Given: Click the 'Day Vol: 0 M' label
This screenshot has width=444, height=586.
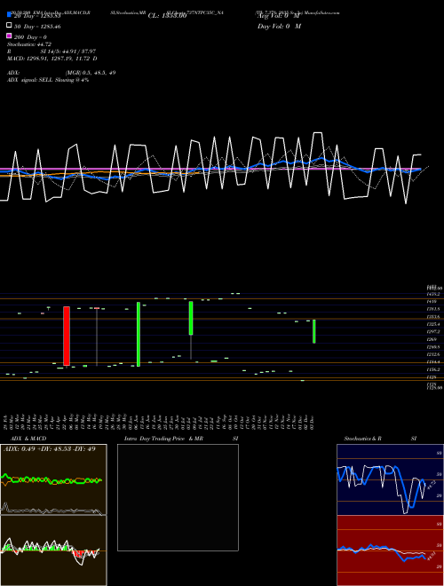Looking at the screenshot, I should click(x=279, y=27).
